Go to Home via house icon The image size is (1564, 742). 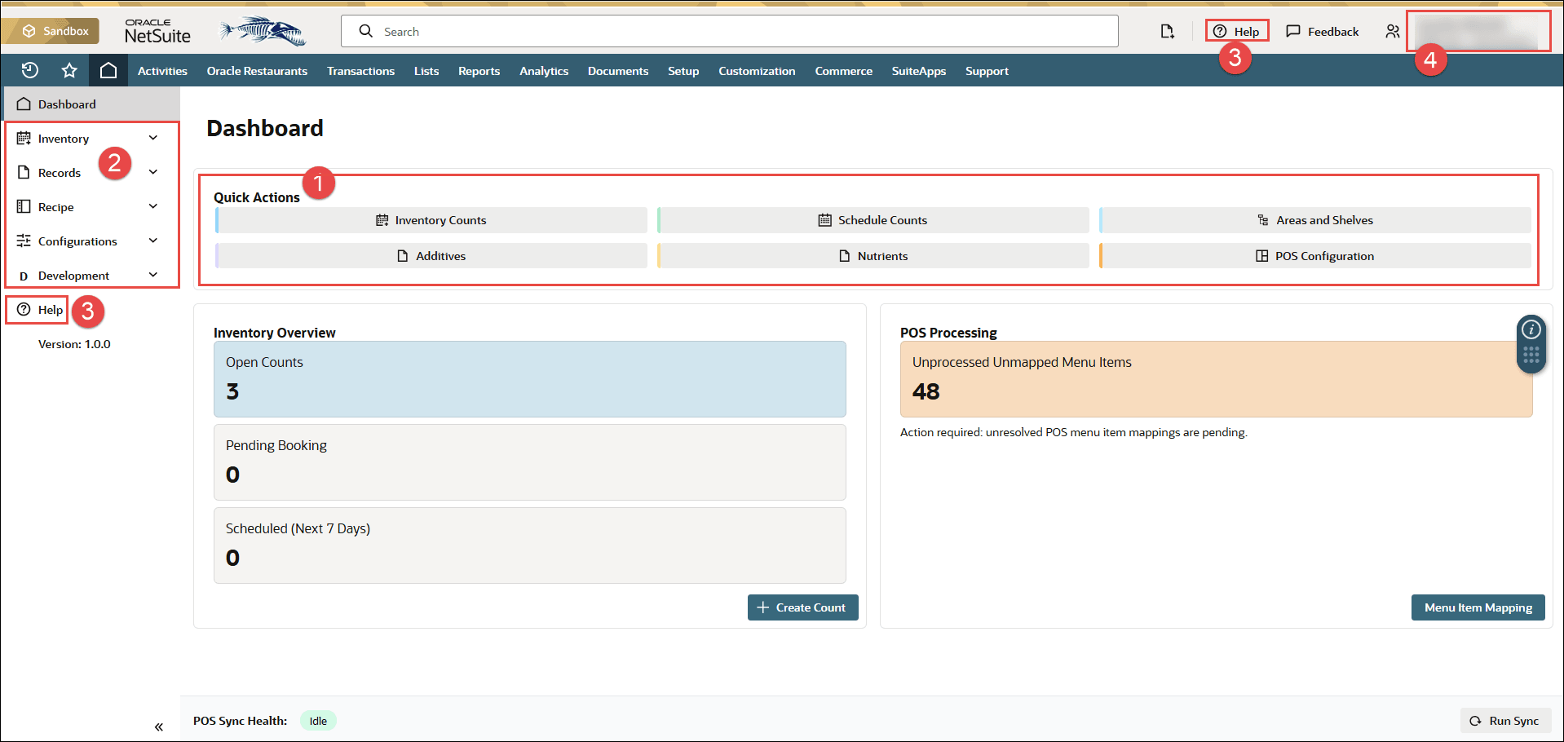coord(108,71)
